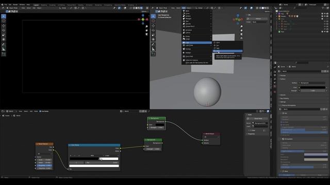This screenshot has height=185, width=330.
Task: Switch right viewport to wireframe shading
Action: (260, 8)
